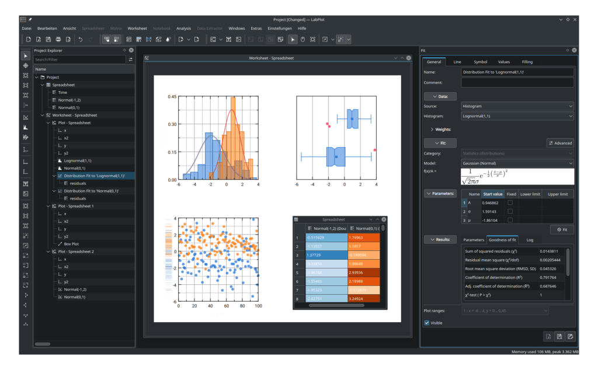Click the export icon at the Fit panel bottom
The image size is (598, 377).
pos(548,336)
